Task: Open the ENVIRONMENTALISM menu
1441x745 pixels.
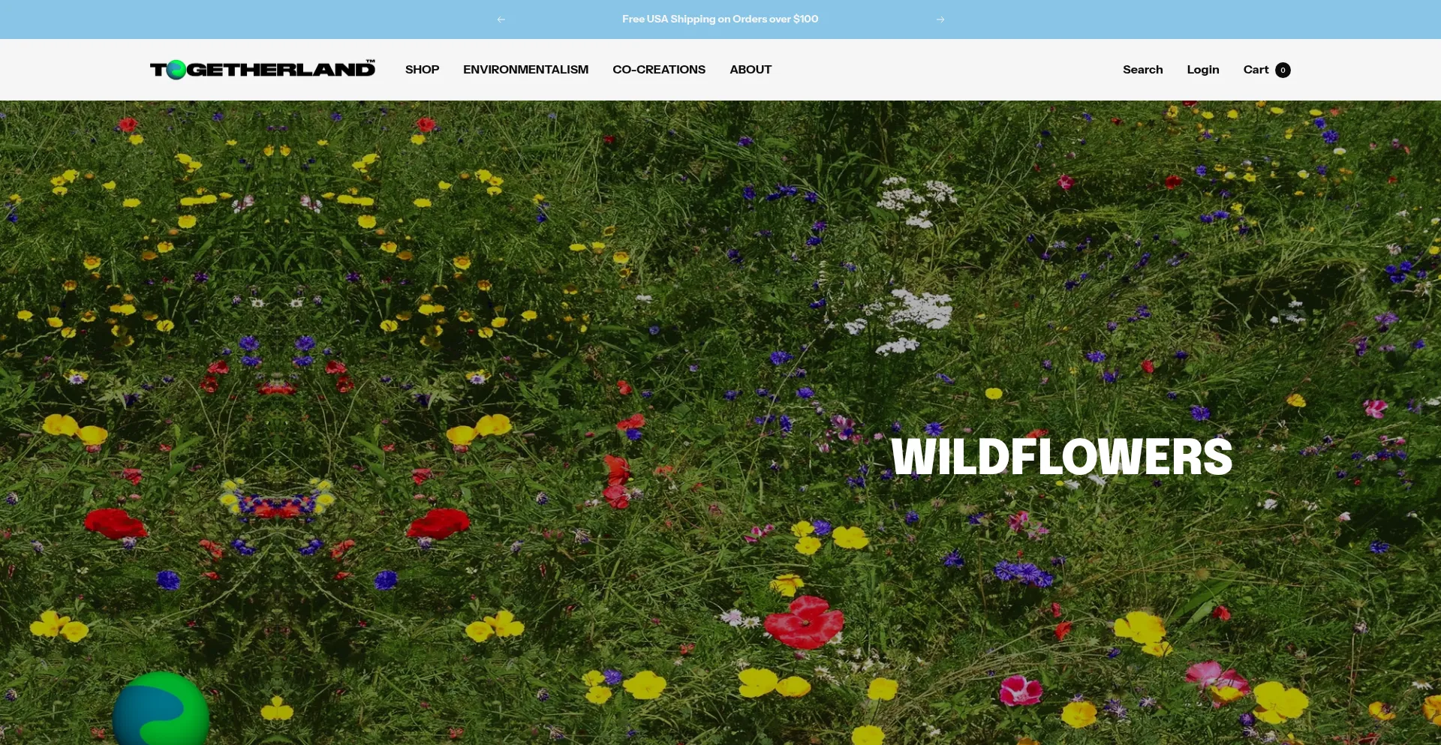Action: coord(525,70)
